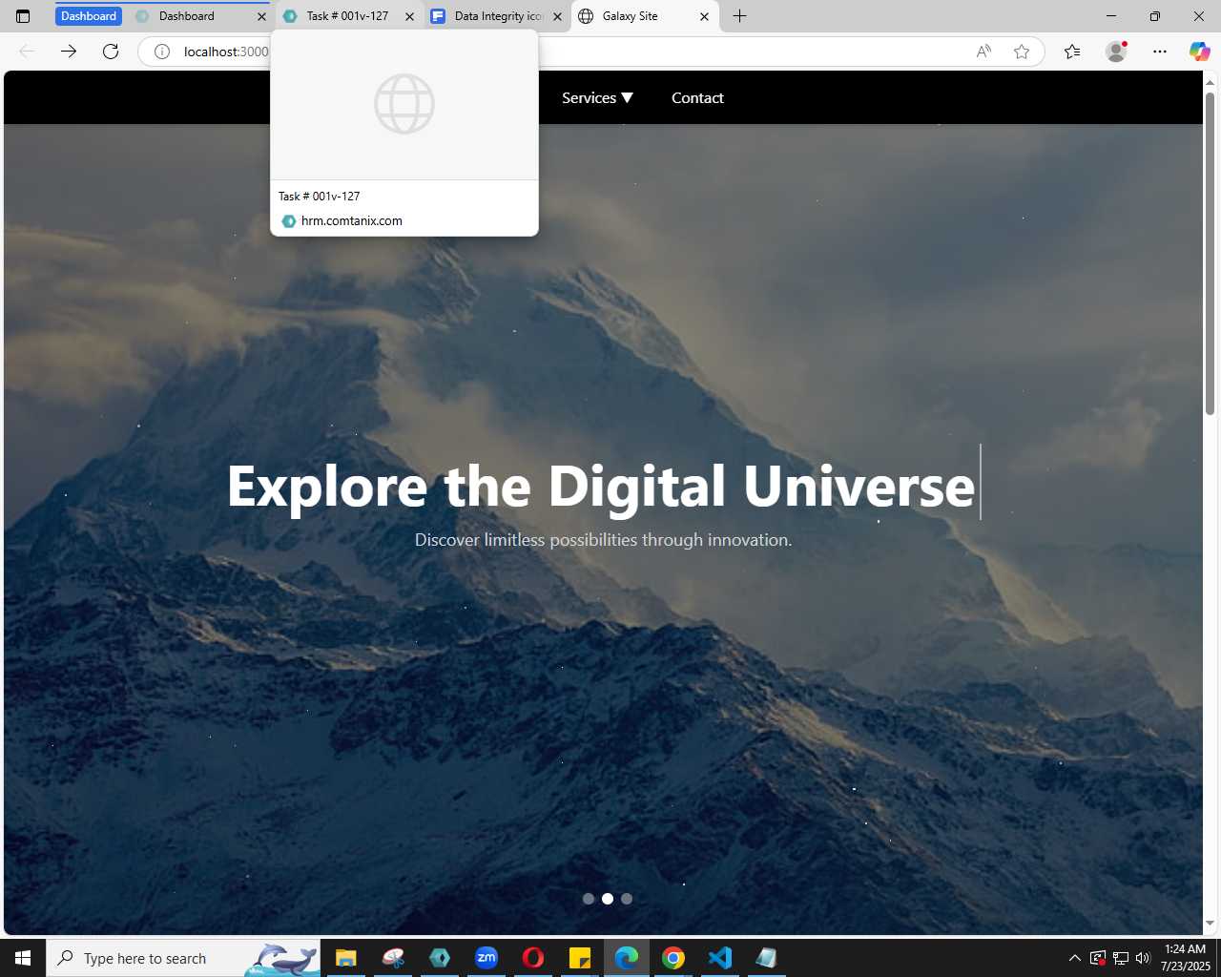The width and height of the screenshot is (1221, 977).
Task: Go forward to next page
Action: point(69,52)
